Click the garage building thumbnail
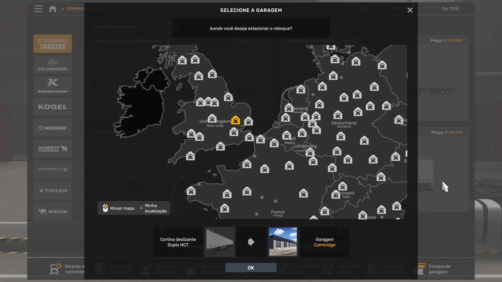The width and height of the screenshot is (502, 282). (283, 242)
